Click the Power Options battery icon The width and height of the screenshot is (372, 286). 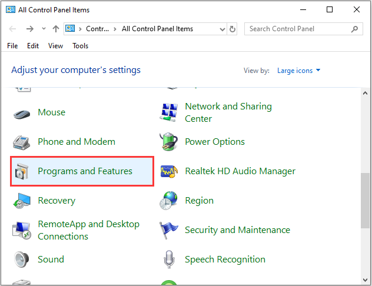tap(169, 142)
